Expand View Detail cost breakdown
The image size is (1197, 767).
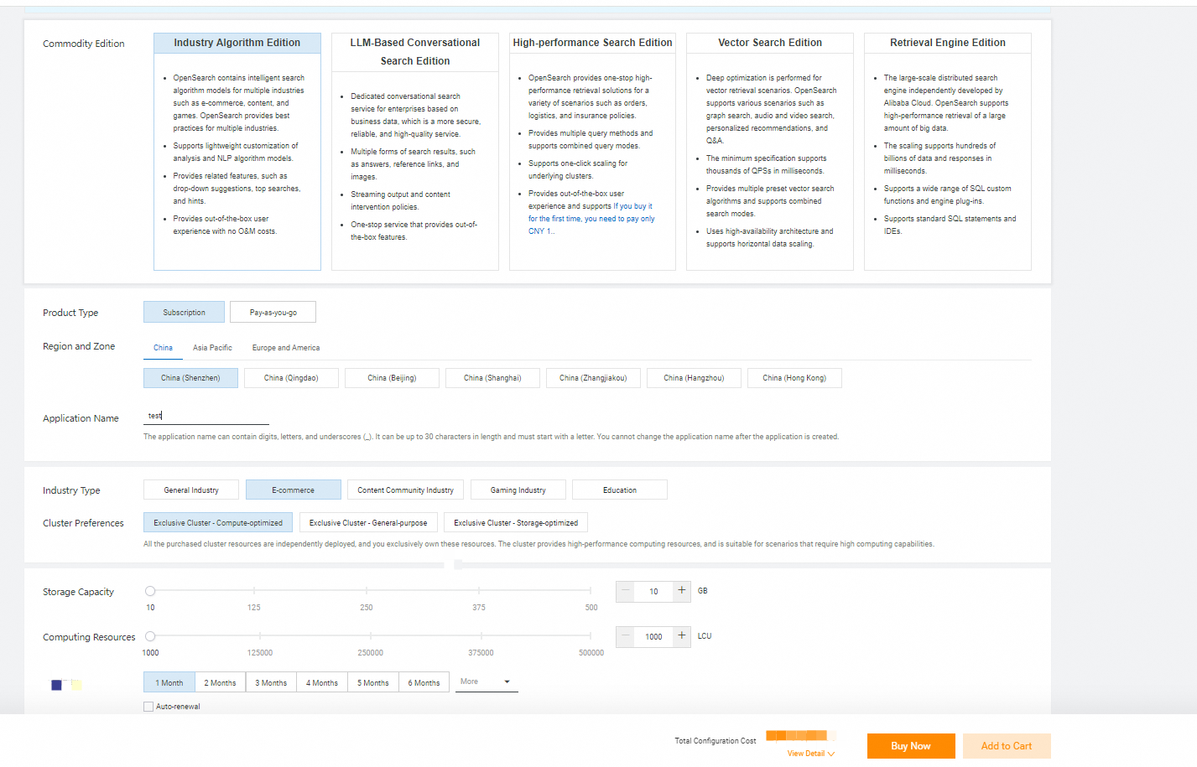(810, 754)
